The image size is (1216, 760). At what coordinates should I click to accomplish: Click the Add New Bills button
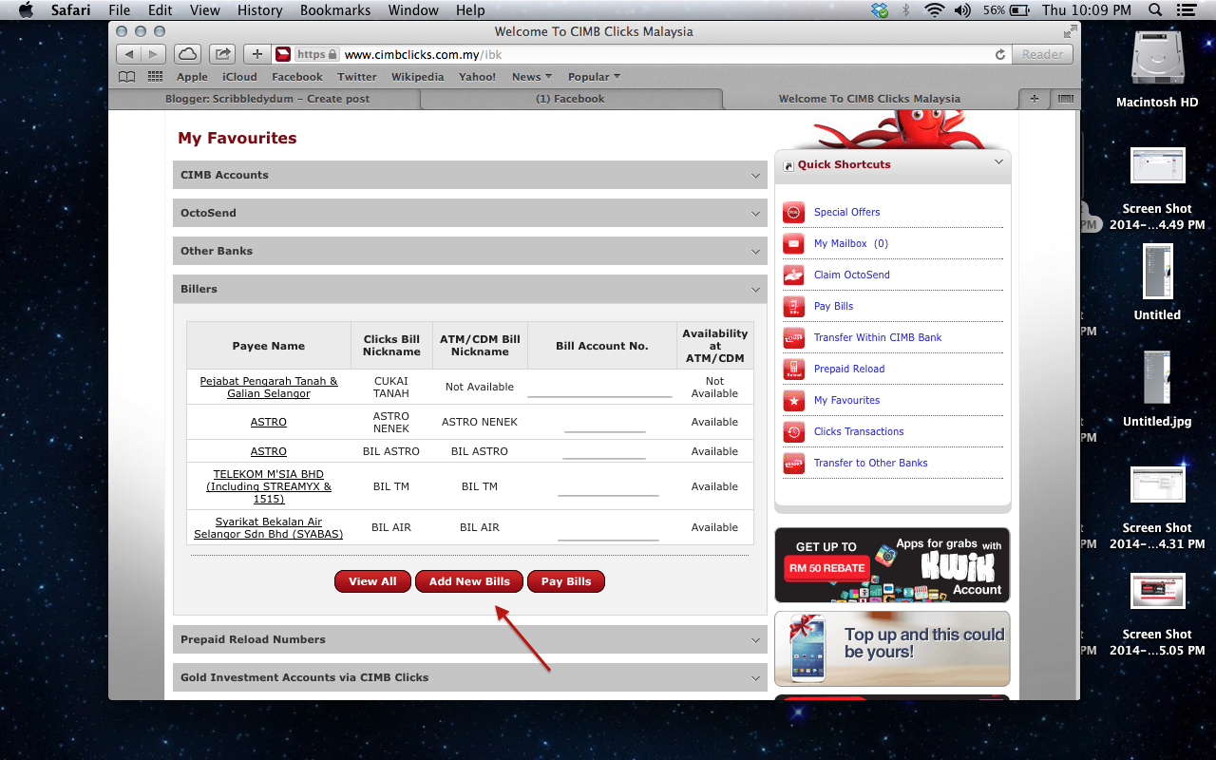[469, 581]
